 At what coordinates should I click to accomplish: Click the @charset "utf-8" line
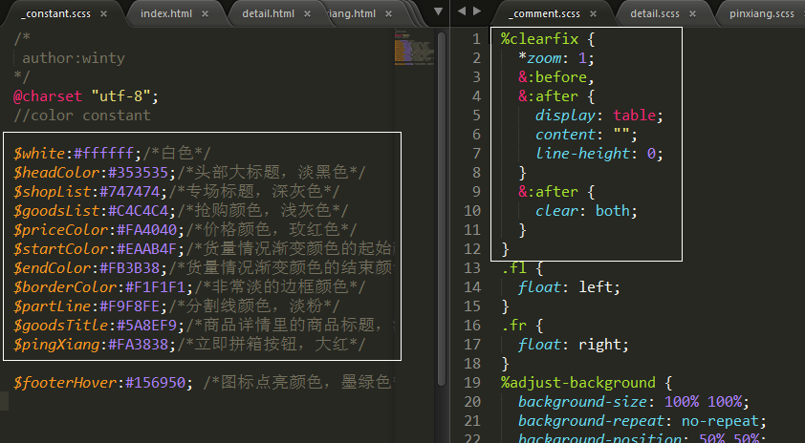pyautogui.click(x=86, y=95)
